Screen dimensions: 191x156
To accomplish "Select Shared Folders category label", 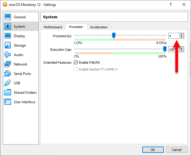I will point(25,93).
